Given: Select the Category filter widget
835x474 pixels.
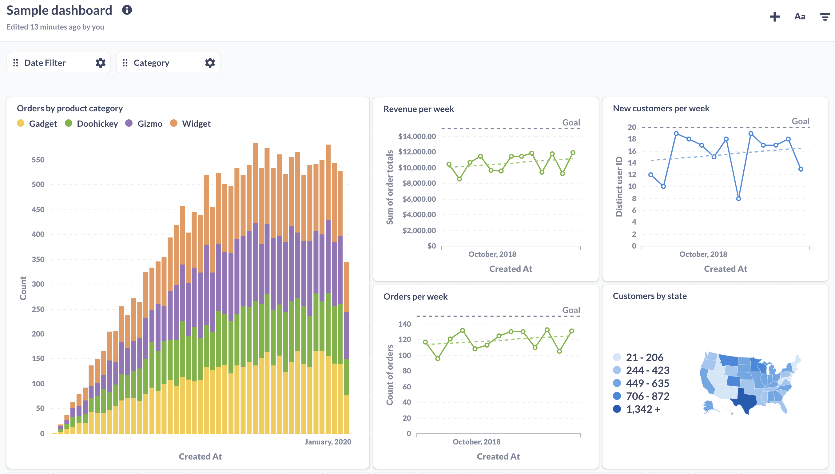Looking at the screenshot, I should click(x=168, y=62).
